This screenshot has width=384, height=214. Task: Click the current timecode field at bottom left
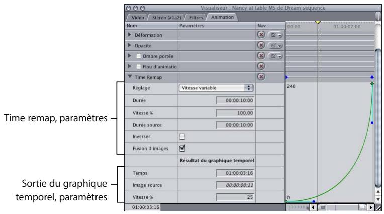pos(143,207)
